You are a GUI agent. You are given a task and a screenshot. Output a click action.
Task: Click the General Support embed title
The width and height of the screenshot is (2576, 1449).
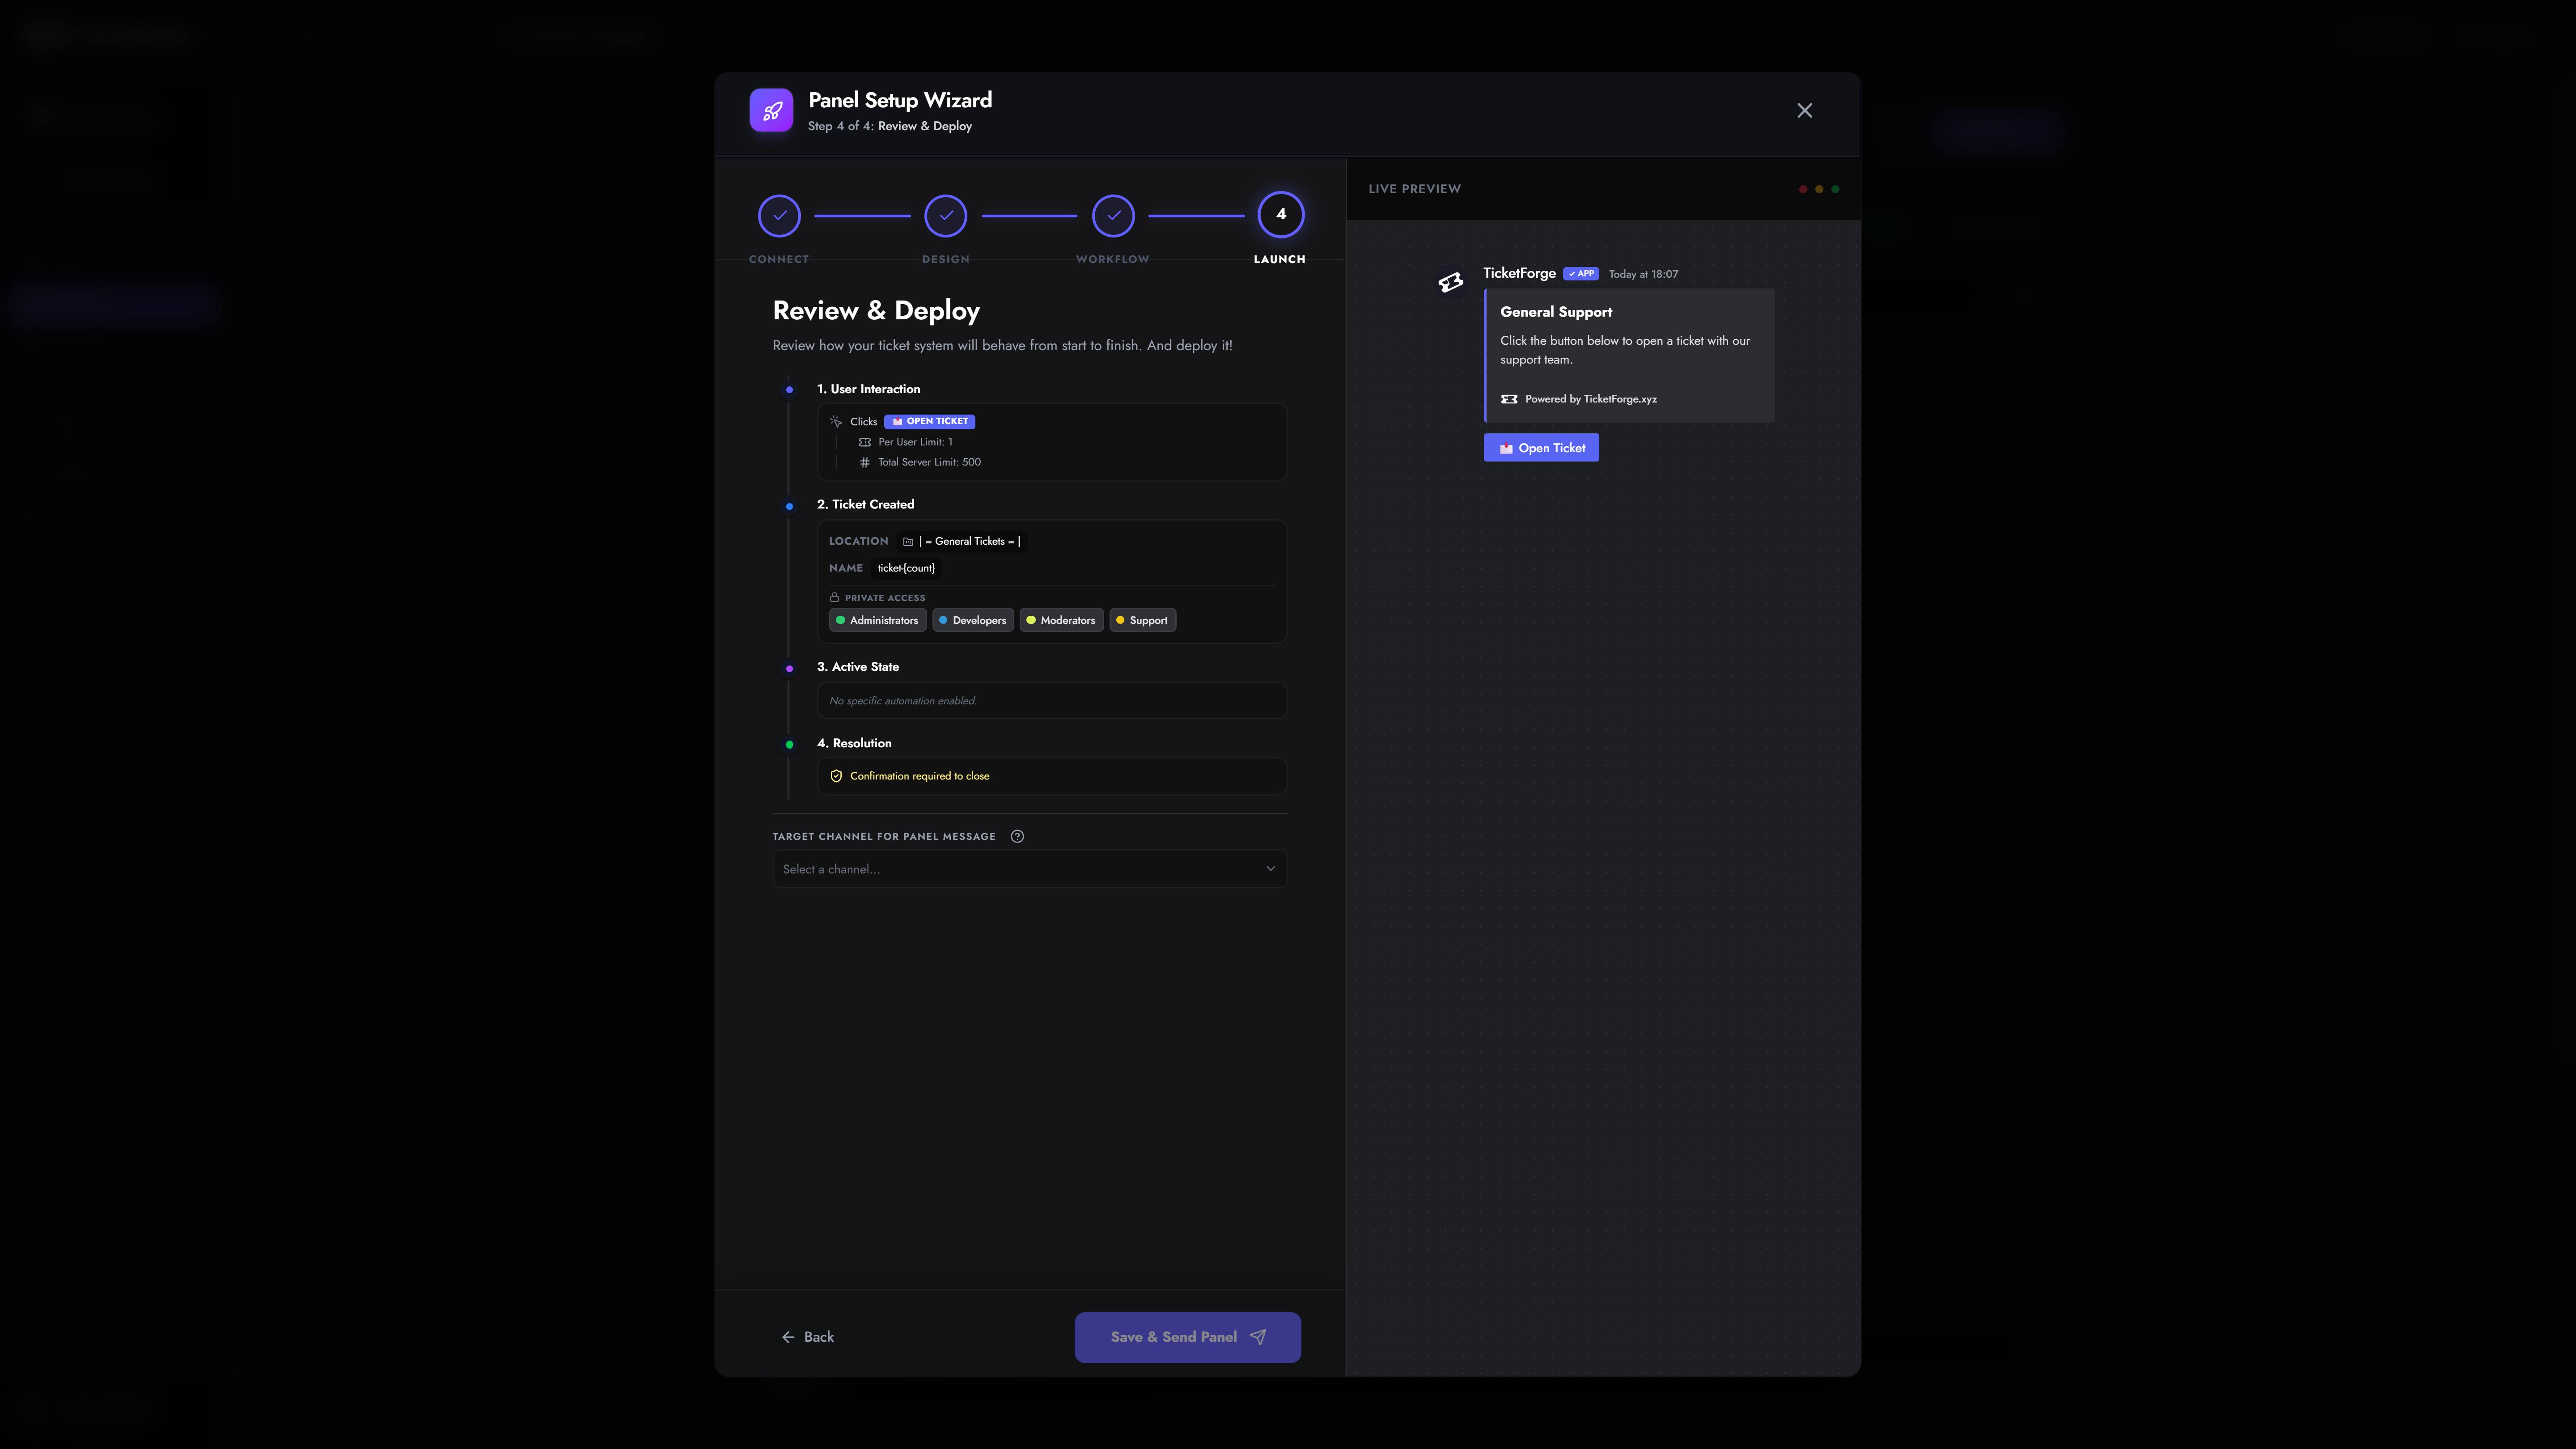pyautogui.click(x=1556, y=312)
